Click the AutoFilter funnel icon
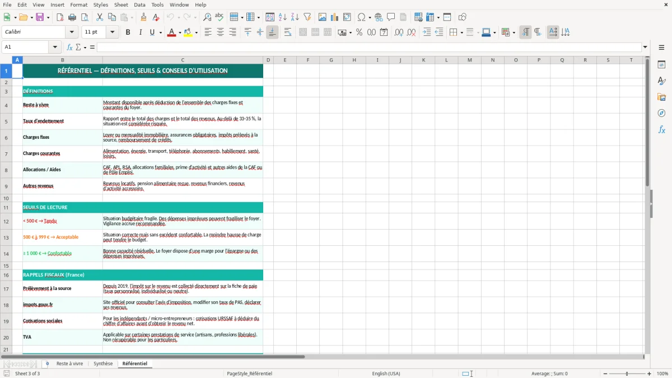This screenshot has width=672, height=378. click(307, 17)
